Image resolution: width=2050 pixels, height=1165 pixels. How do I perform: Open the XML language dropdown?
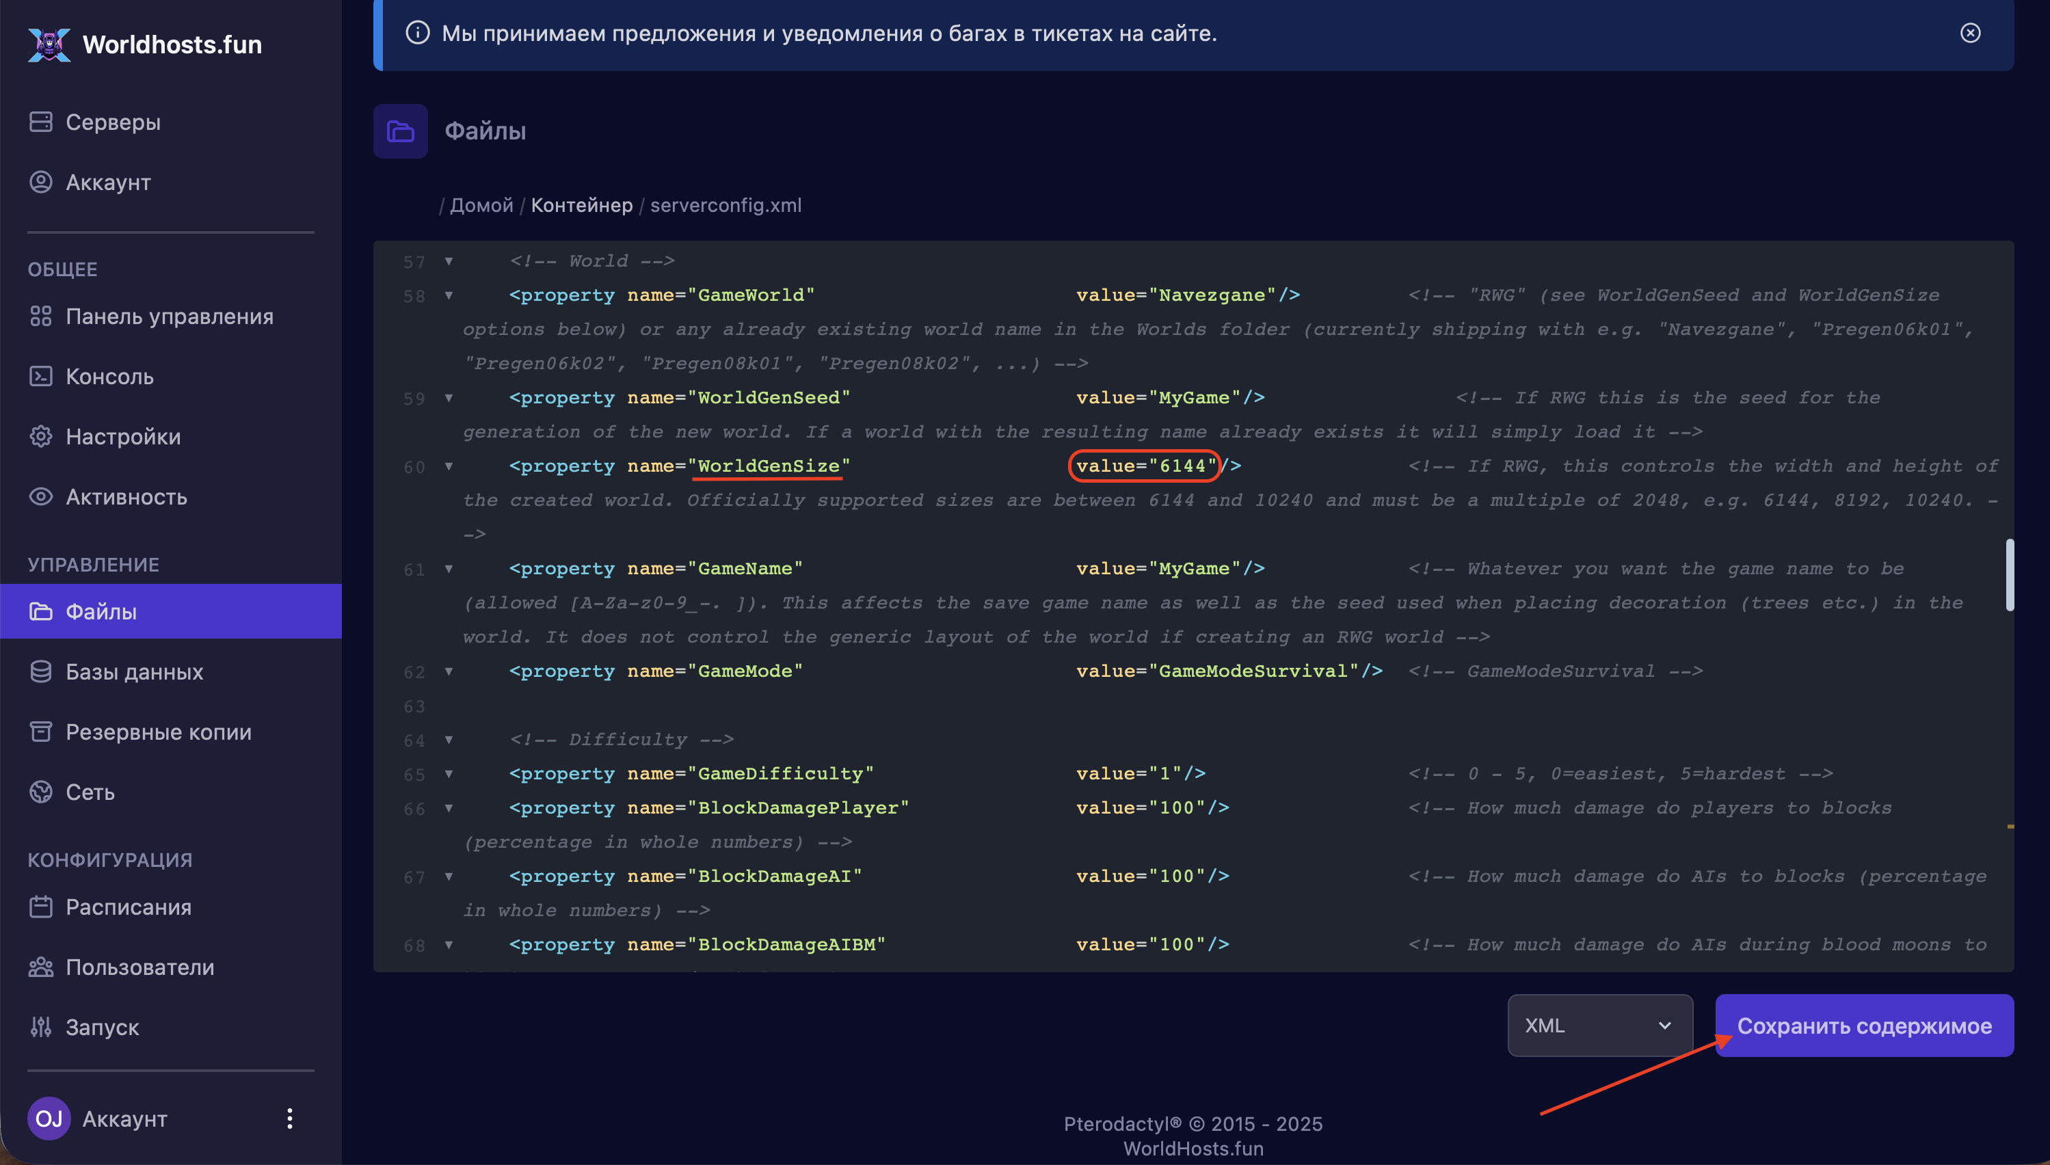[x=1599, y=1025]
